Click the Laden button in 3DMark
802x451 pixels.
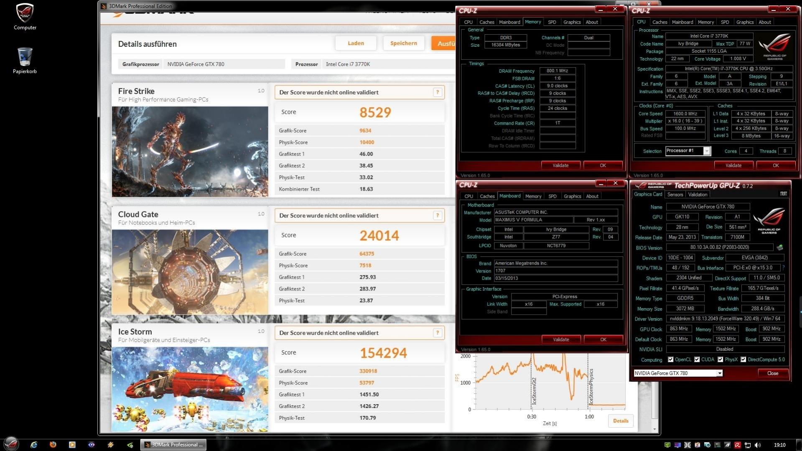(x=356, y=43)
